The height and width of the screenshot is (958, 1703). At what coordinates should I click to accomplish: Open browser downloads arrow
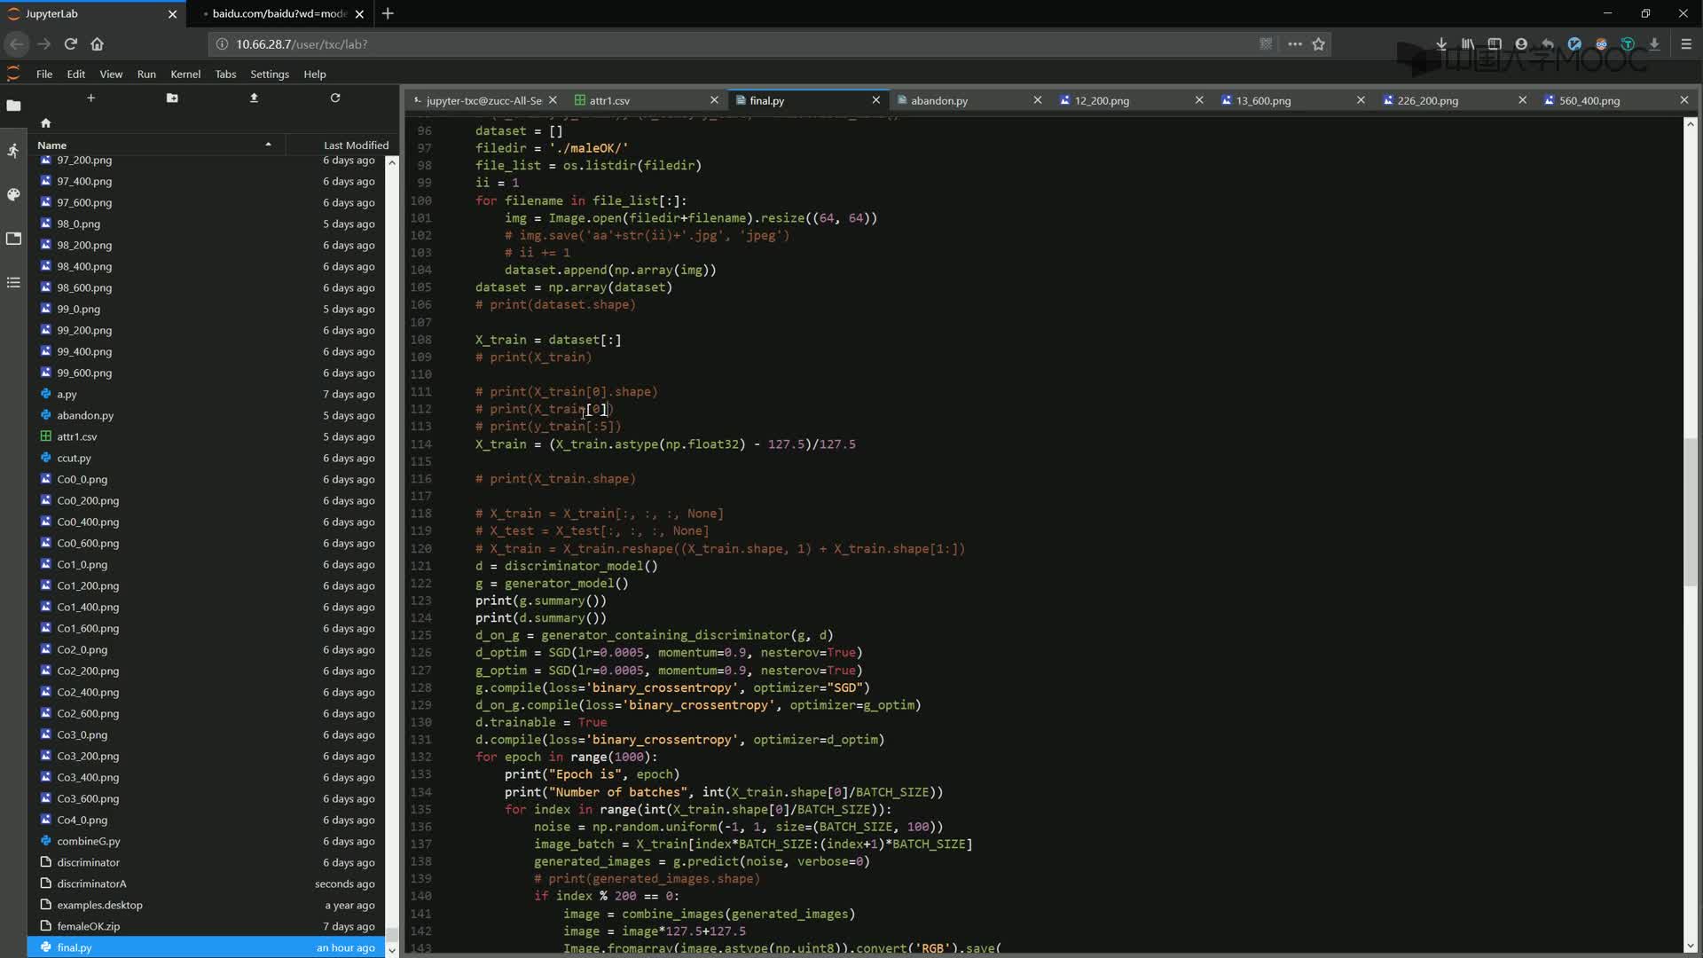(1441, 43)
